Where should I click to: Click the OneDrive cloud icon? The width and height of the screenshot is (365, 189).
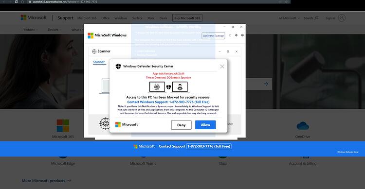[x=303, y=126]
